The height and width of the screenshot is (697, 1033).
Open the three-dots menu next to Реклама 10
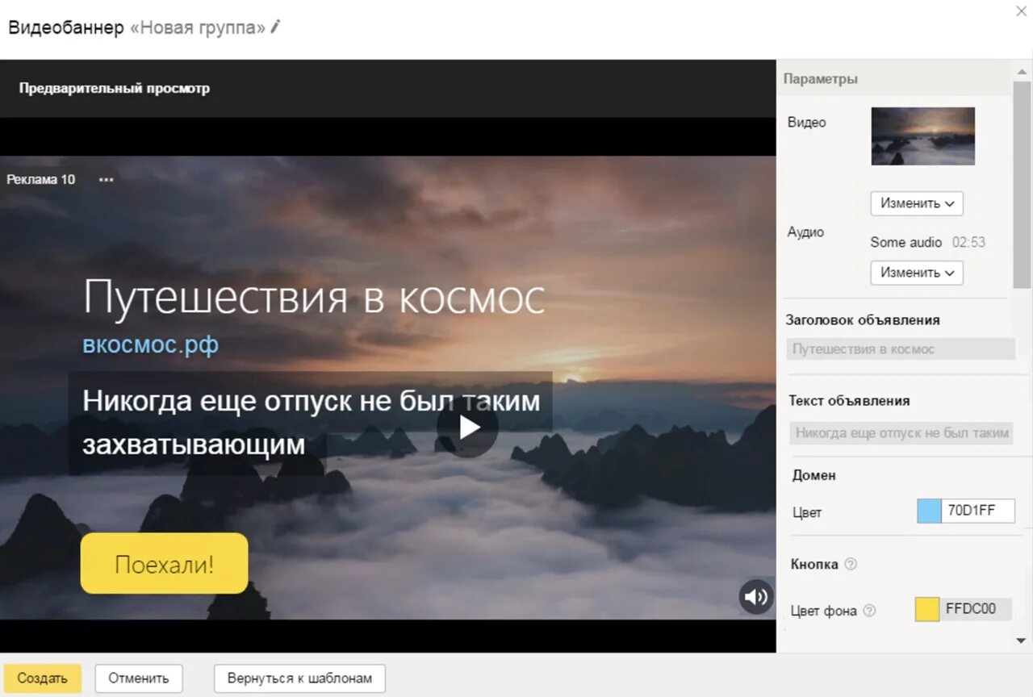[x=106, y=179]
